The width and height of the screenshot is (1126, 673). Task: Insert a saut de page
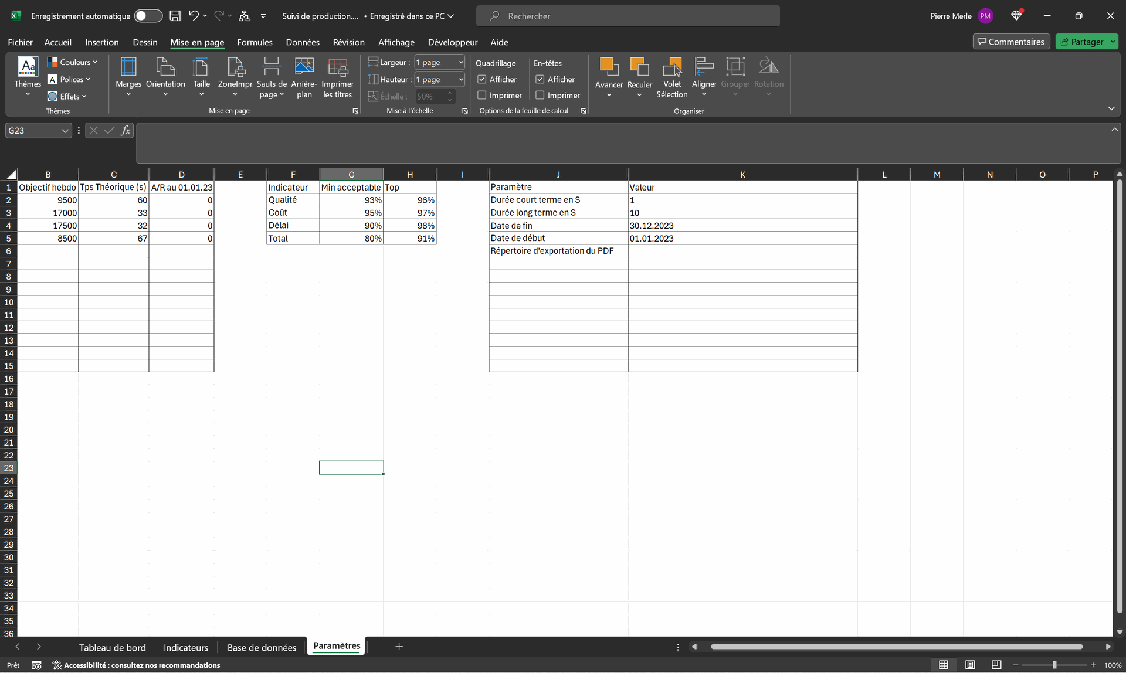pos(272,77)
